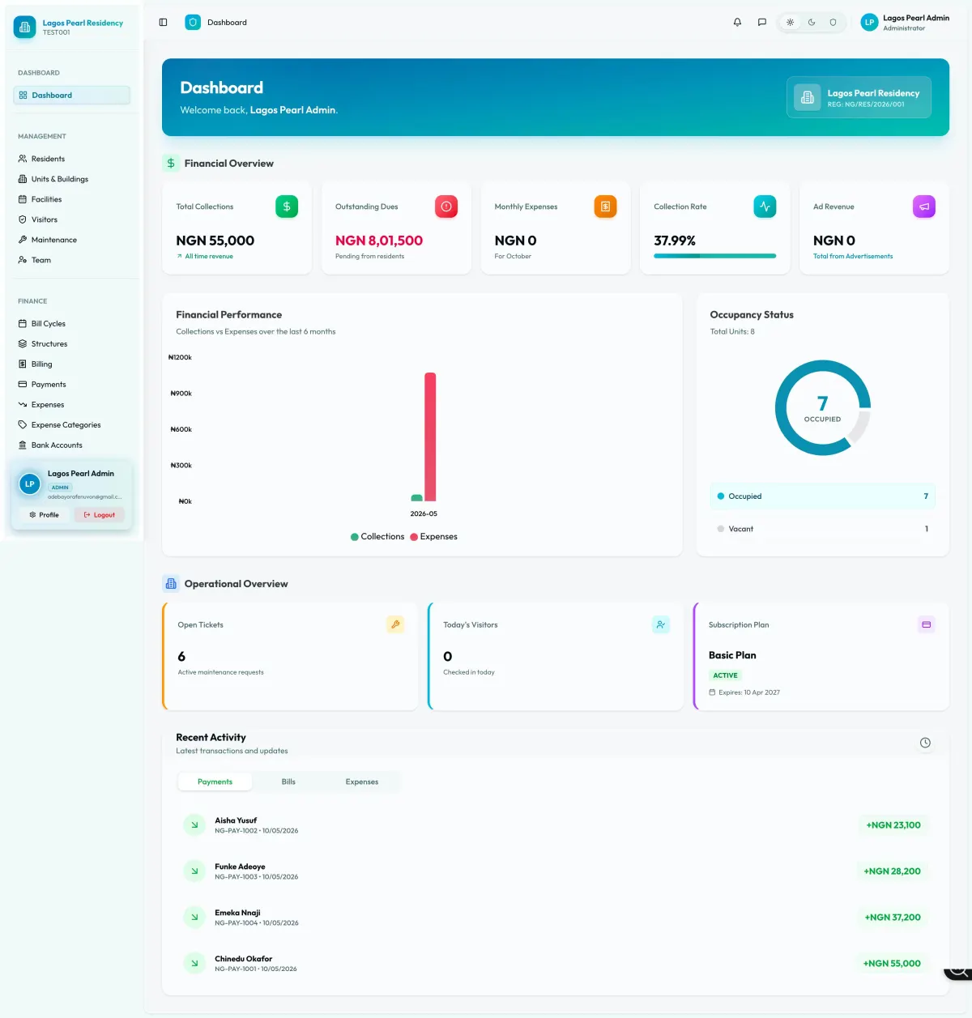The image size is (972, 1018).
Task: Click Total from Advertisements link
Action: 853,256
